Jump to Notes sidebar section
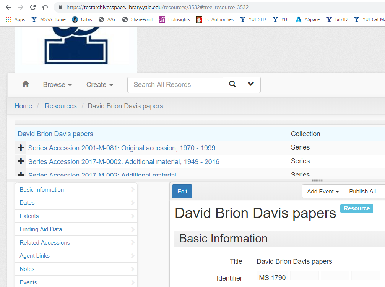 pyautogui.click(x=76, y=269)
